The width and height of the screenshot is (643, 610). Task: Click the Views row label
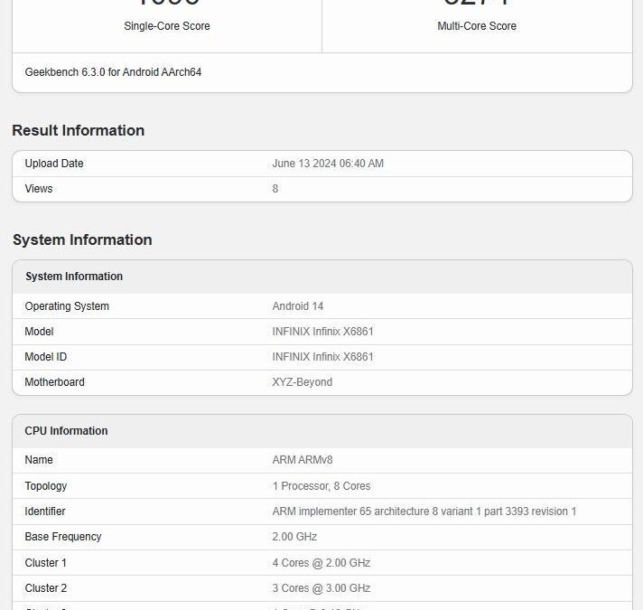click(39, 189)
